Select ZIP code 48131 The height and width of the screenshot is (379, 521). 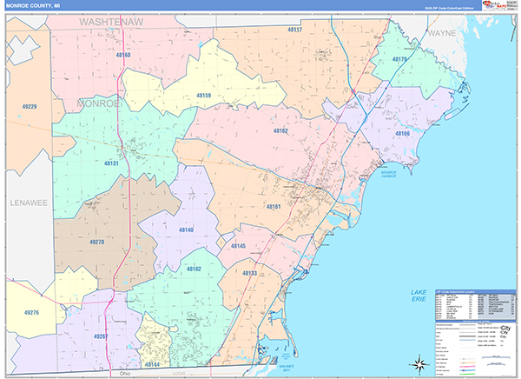pyautogui.click(x=111, y=163)
